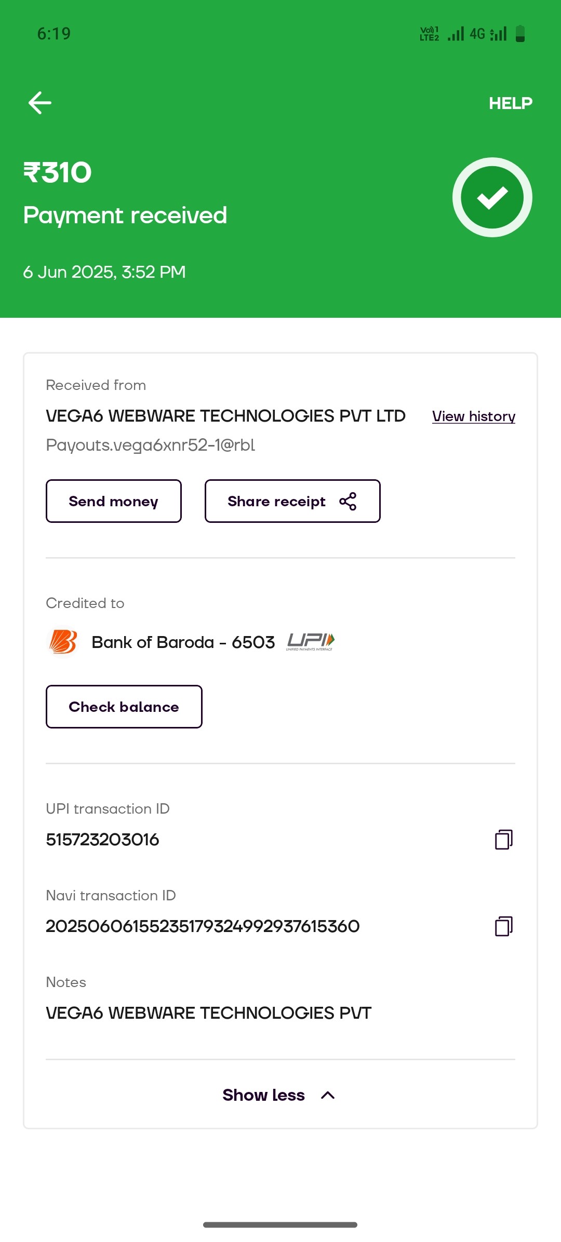Image resolution: width=561 pixels, height=1242 pixels.
Task: Click the share icon in Share receipt
Action: click(348, 501)
